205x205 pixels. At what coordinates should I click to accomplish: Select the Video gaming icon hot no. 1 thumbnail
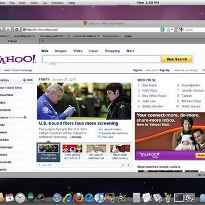click(72, 152)
